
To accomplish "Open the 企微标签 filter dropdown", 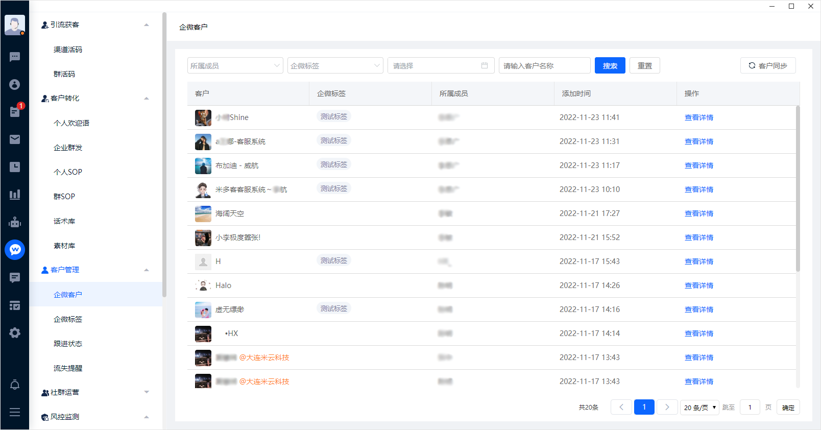I will pos(335,66).
